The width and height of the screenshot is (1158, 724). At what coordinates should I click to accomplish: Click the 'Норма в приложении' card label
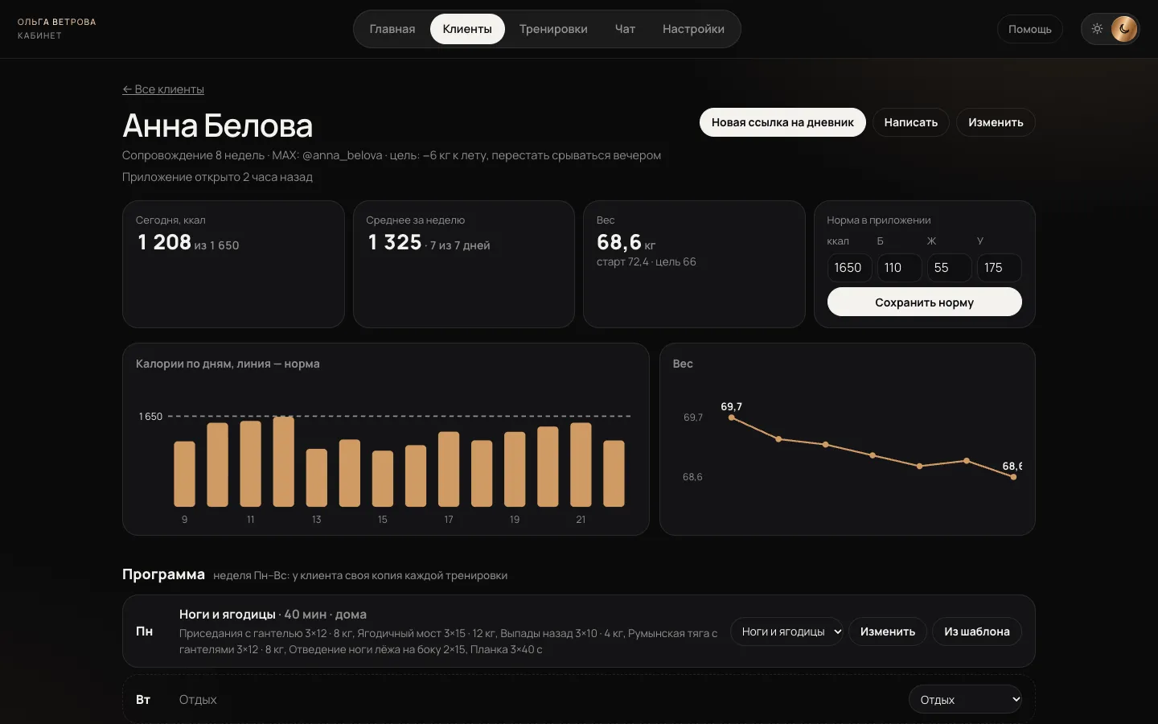point(879,220)
